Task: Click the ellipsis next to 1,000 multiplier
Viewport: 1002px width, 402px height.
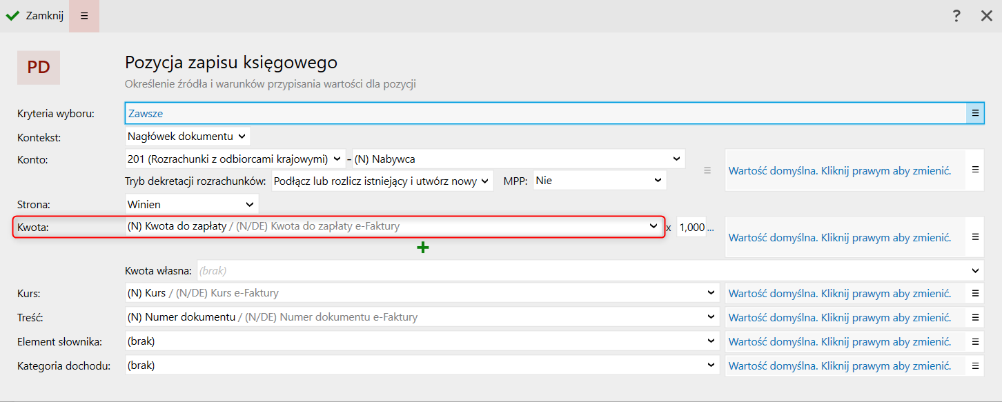Action: (x=711, y=228)
